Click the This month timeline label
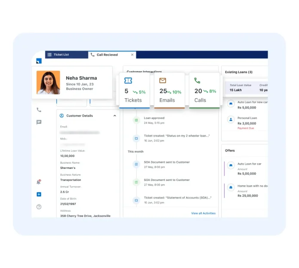299x268 pixels. coord(136,152)
